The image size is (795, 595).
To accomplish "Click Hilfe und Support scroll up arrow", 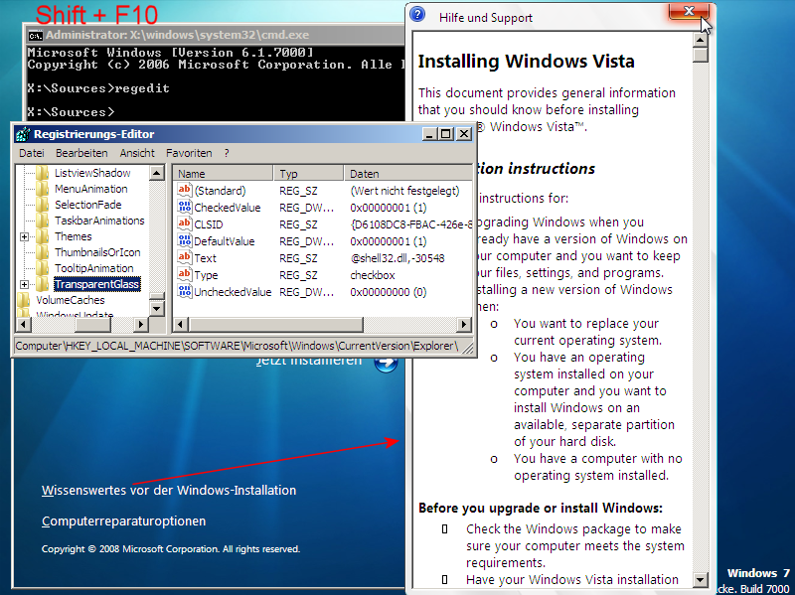I will coord(701,40).
